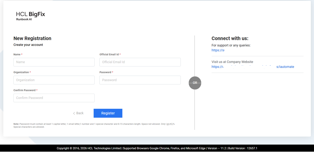Visit the company website link
This screenshot has height=154, width=314.
253,67
